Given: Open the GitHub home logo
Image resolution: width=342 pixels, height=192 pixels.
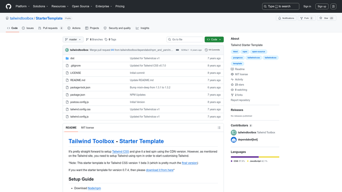Looking at the screenshot, I should click(9, 6).
